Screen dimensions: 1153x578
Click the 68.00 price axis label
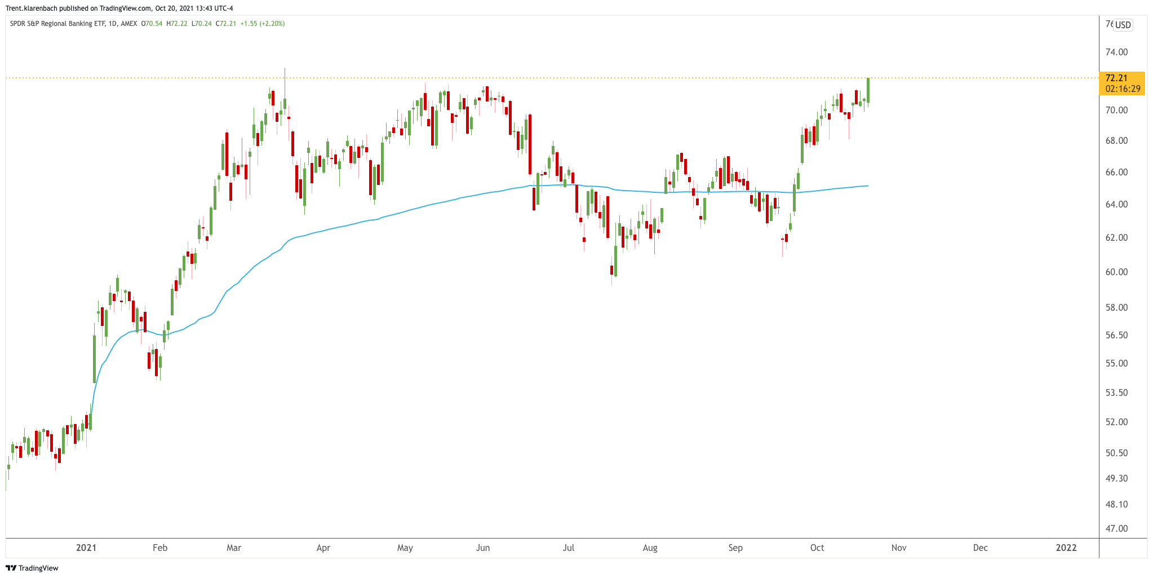coord(1116,140)
